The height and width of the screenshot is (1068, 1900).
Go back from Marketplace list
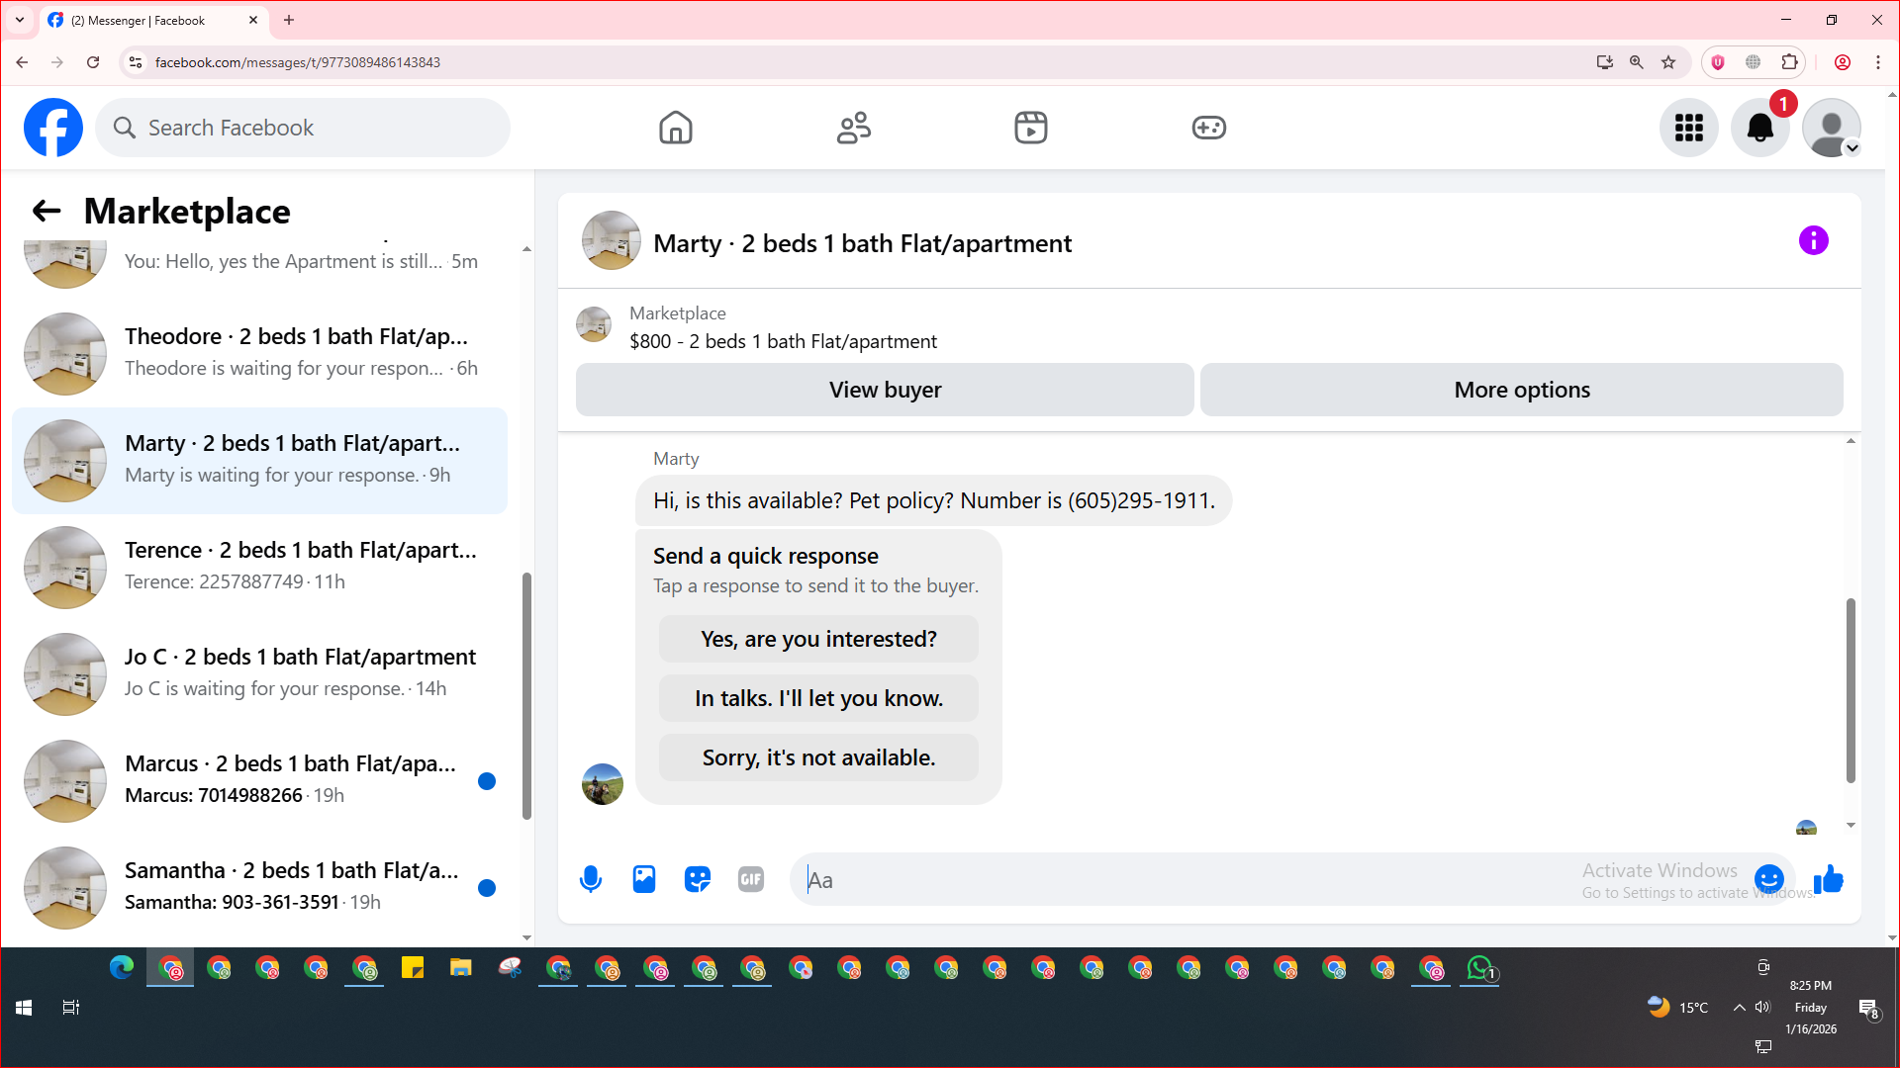(x=47, y=211)
